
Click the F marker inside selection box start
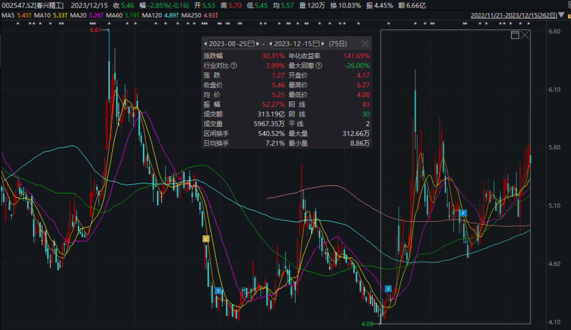(388, 289)
